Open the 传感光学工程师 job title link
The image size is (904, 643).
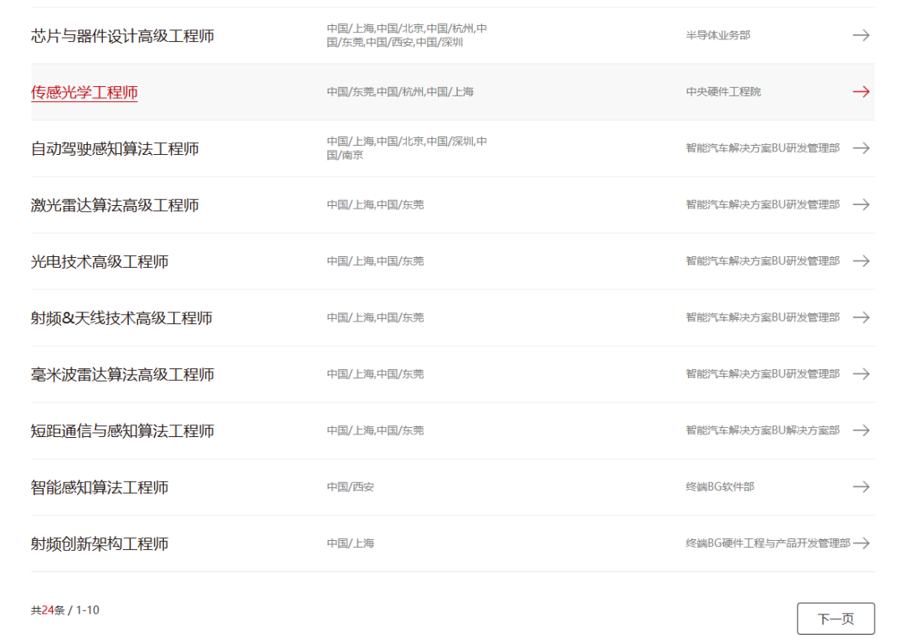coord(85,92)
